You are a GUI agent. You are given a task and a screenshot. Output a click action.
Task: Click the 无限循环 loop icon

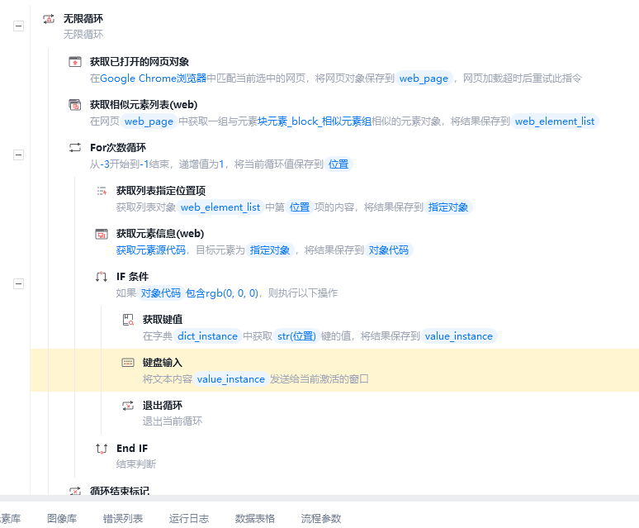49,19
